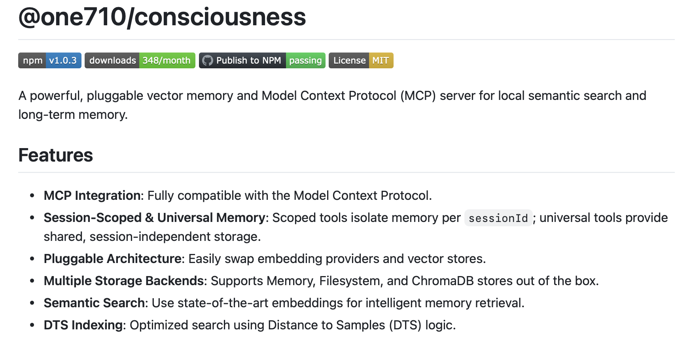Click the @one710/consciousness title heading
693x342 pixels.
point(162,17)
